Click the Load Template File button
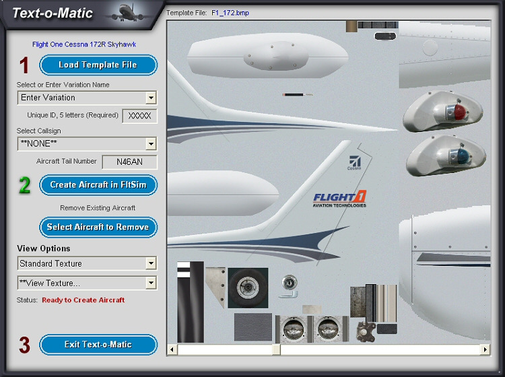505x377 pixels. (x=98, y=65)
